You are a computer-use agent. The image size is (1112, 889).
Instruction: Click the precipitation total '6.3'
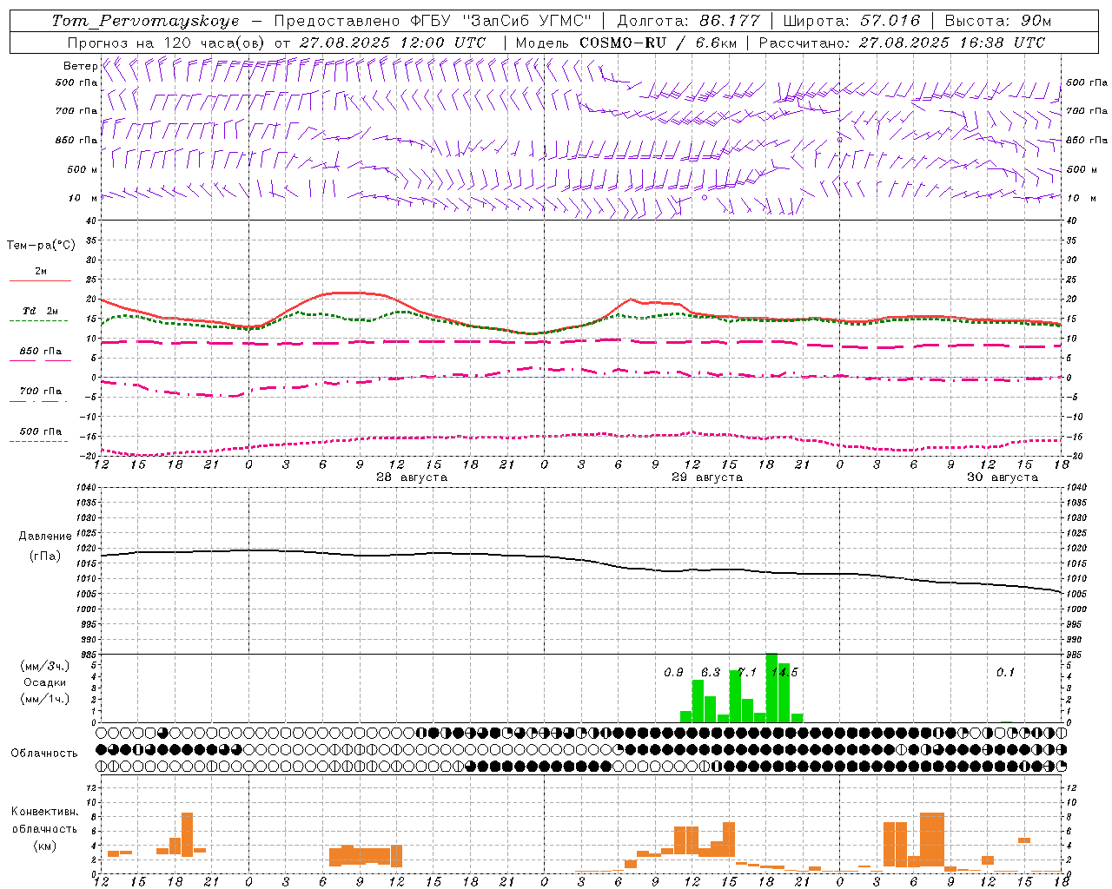(711, 673)
